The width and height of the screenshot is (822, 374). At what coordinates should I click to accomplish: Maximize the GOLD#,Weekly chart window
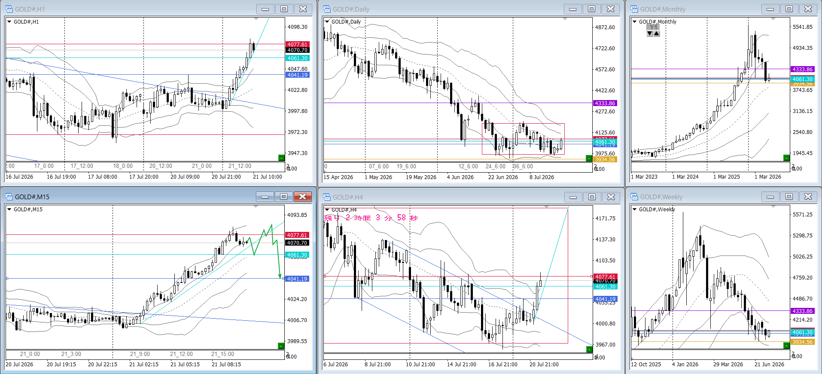pyautogui.click(x=789, y=197)
